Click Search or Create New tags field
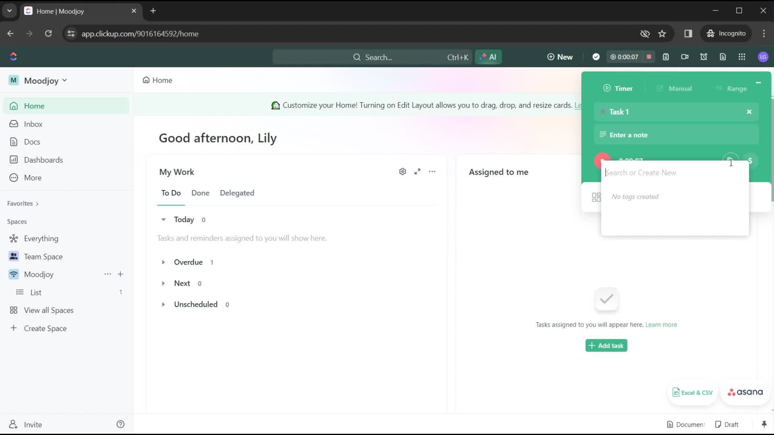Screen dimensions: 774x435 [x=675, y=173]
